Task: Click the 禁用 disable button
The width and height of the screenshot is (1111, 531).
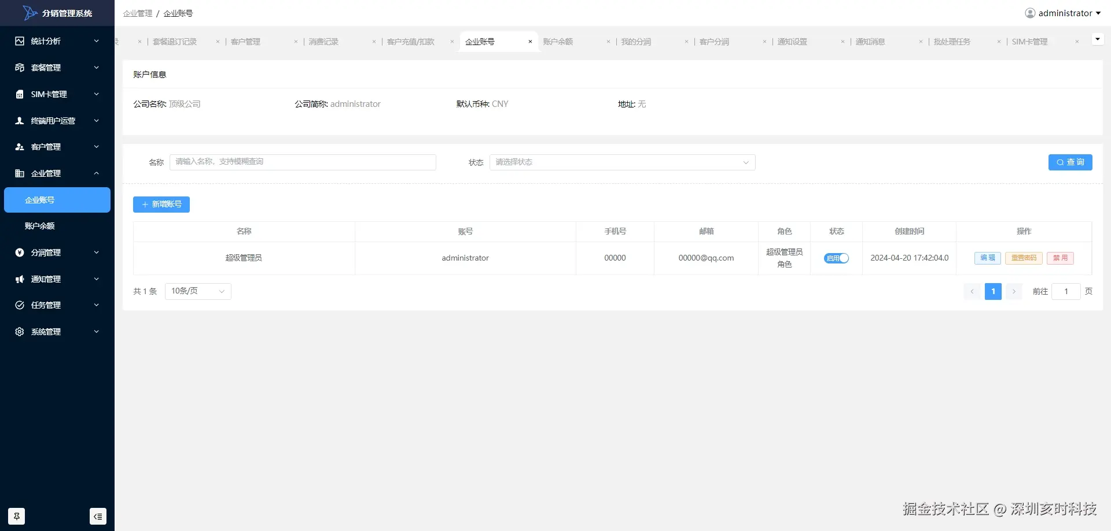Action: pyautogui.click(x=1060, y=258)
